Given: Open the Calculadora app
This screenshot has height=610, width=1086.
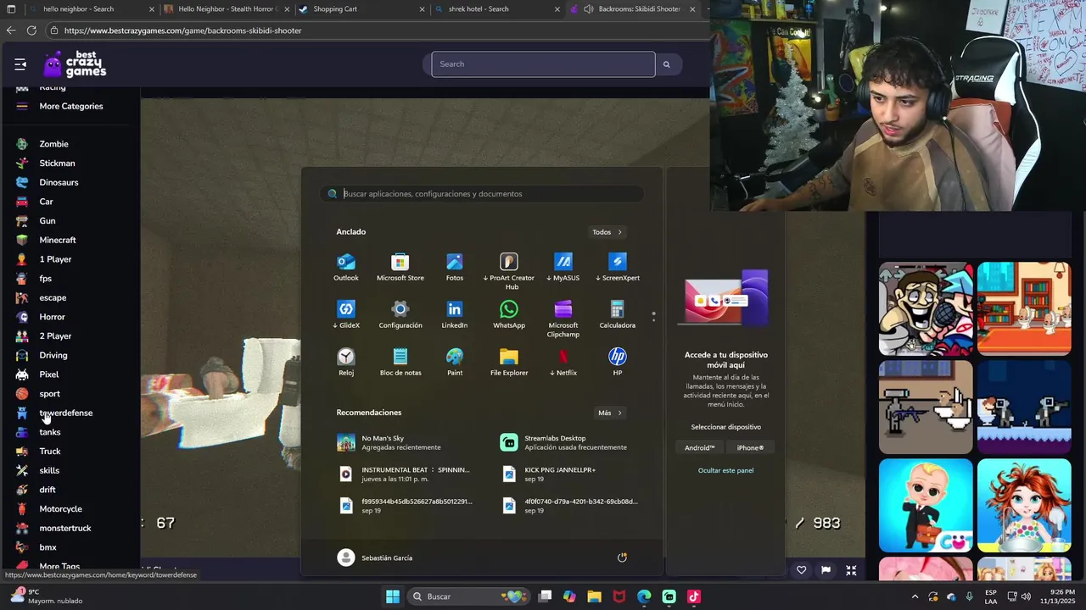Looking at the screenshot, I should point(618,314).
